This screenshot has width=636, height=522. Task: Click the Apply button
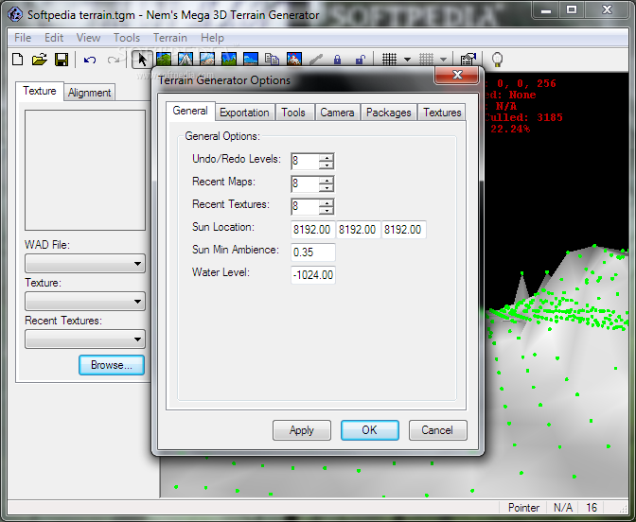(x=301, y=430)
